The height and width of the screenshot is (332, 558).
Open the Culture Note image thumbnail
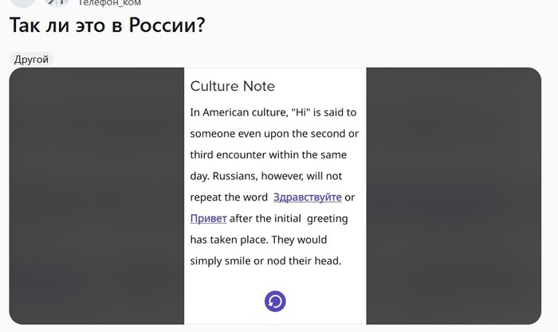275,196
